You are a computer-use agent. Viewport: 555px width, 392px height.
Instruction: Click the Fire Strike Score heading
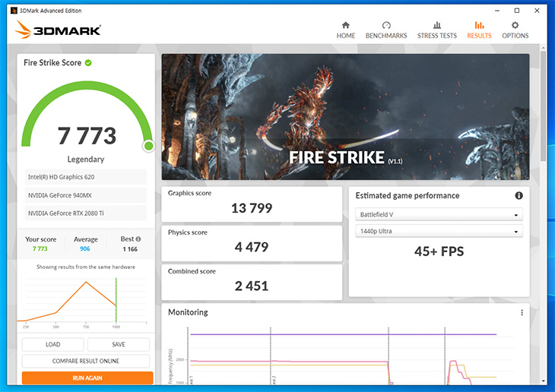(x=52, y=62)
